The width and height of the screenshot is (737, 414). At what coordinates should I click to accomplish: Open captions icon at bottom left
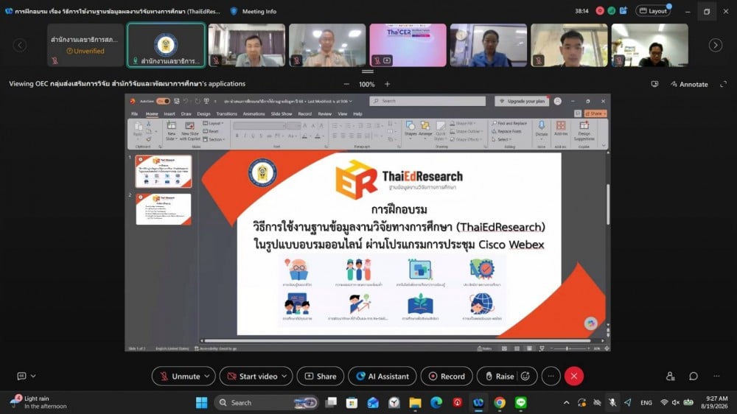pyautogui.click(x=21, y=376)
